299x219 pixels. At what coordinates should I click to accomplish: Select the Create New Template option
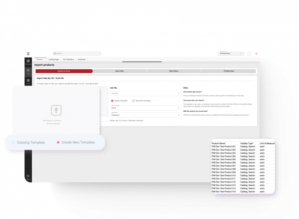[x=58, y=142]
